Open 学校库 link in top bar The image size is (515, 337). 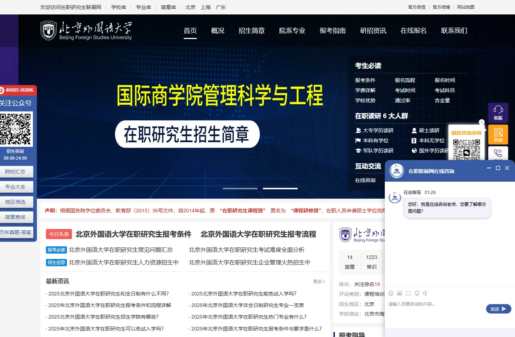coord(119,7)
